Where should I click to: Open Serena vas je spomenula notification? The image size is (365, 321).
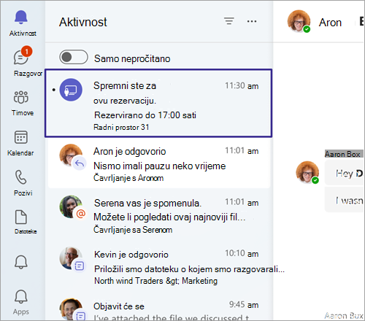click(x=159, y=215)
